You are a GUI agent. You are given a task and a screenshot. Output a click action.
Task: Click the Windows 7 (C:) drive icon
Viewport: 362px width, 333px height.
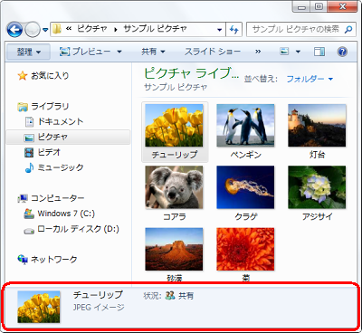coord(29,214)
